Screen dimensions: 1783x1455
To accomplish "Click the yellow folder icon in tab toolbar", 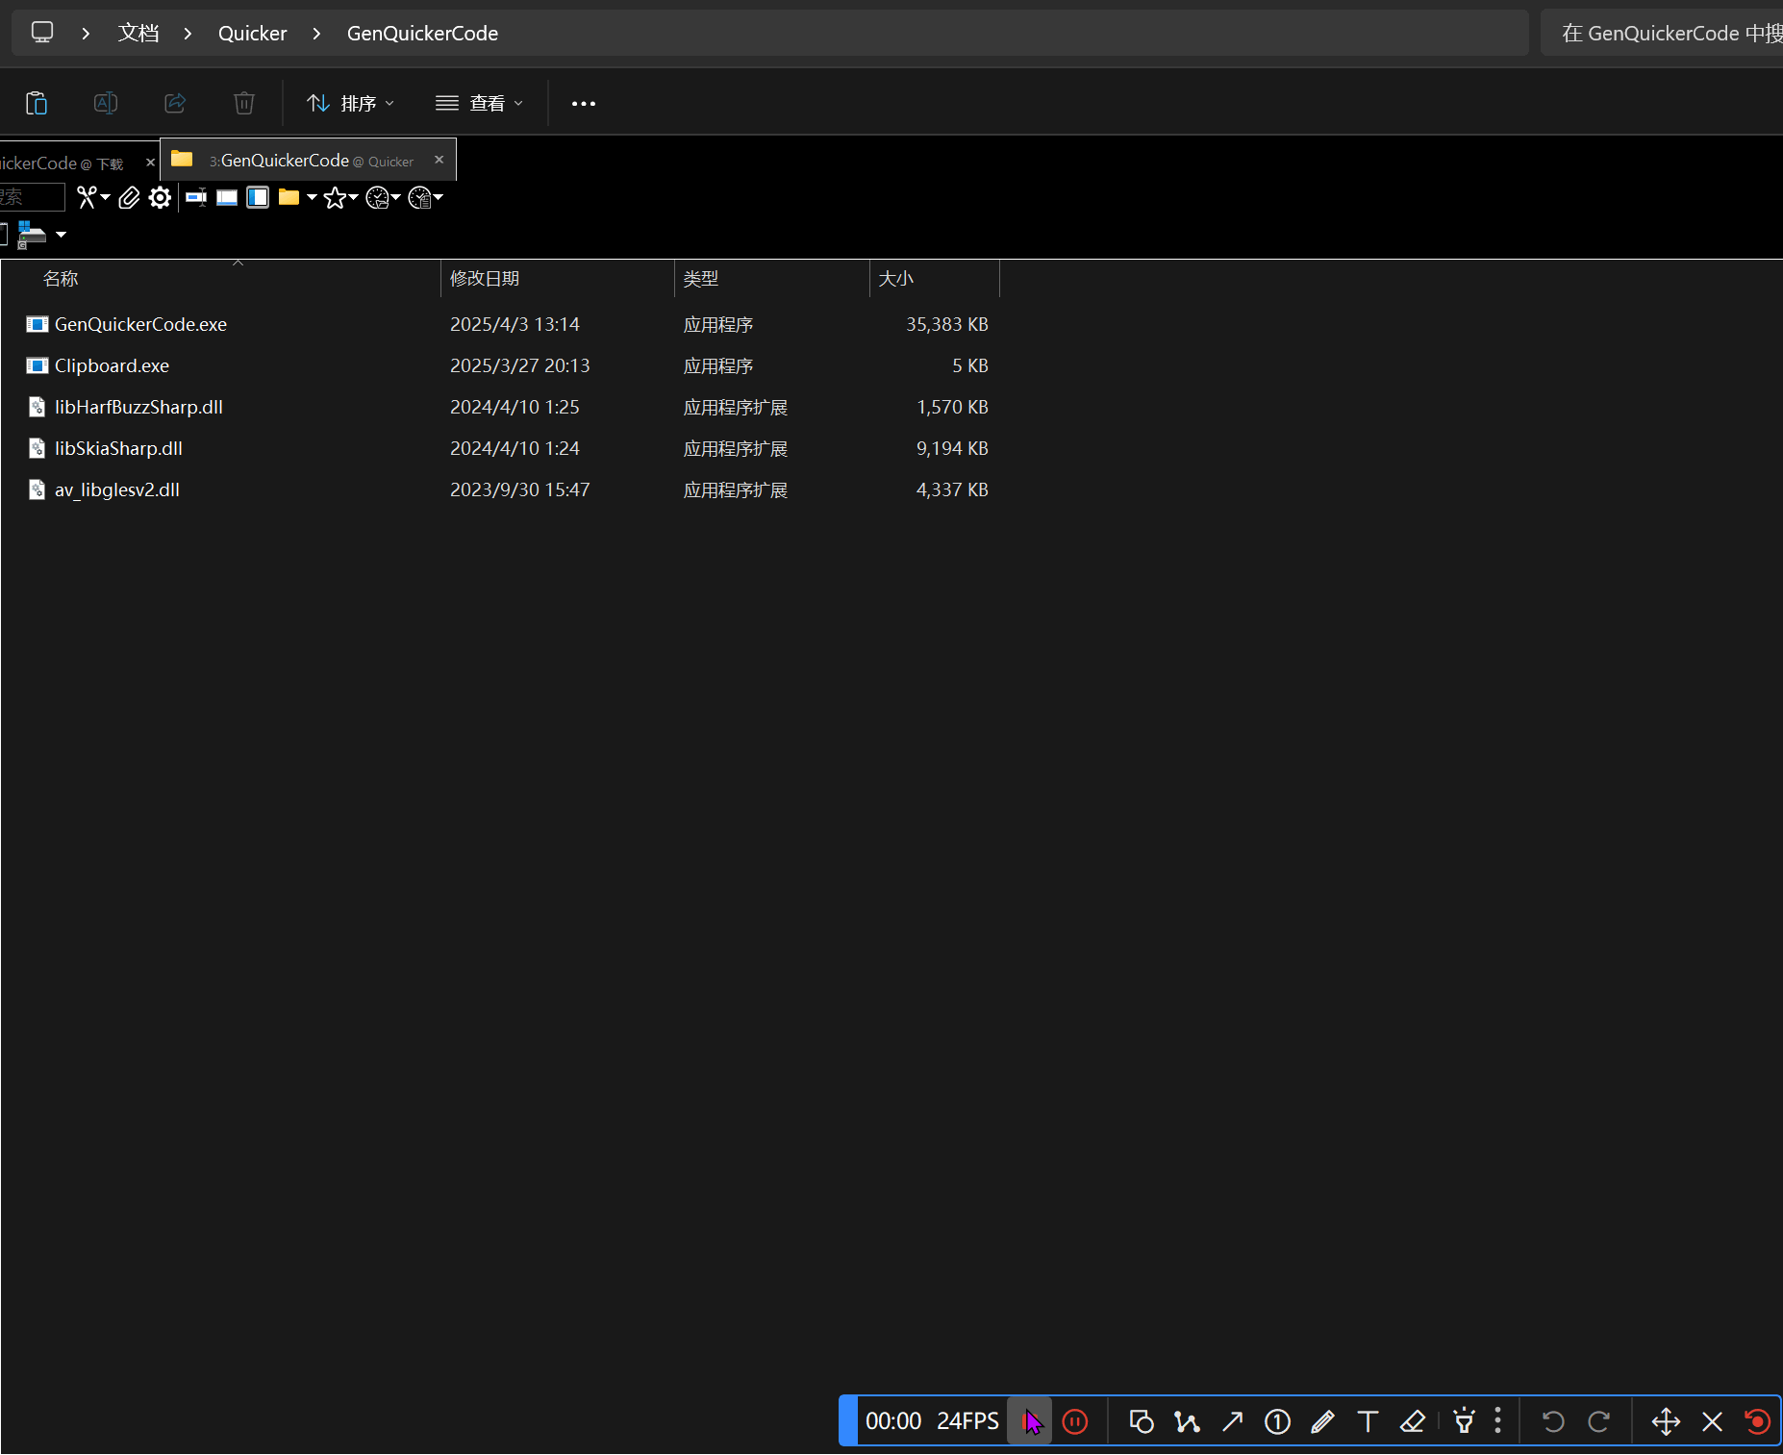I will [x=289, y=197].
